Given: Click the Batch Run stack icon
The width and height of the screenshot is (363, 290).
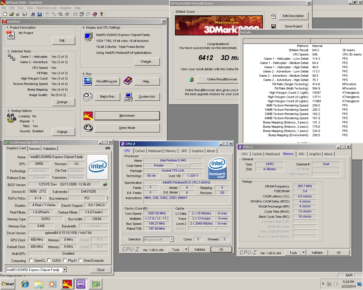Looking at the screenshot, I should coord(88,97).
